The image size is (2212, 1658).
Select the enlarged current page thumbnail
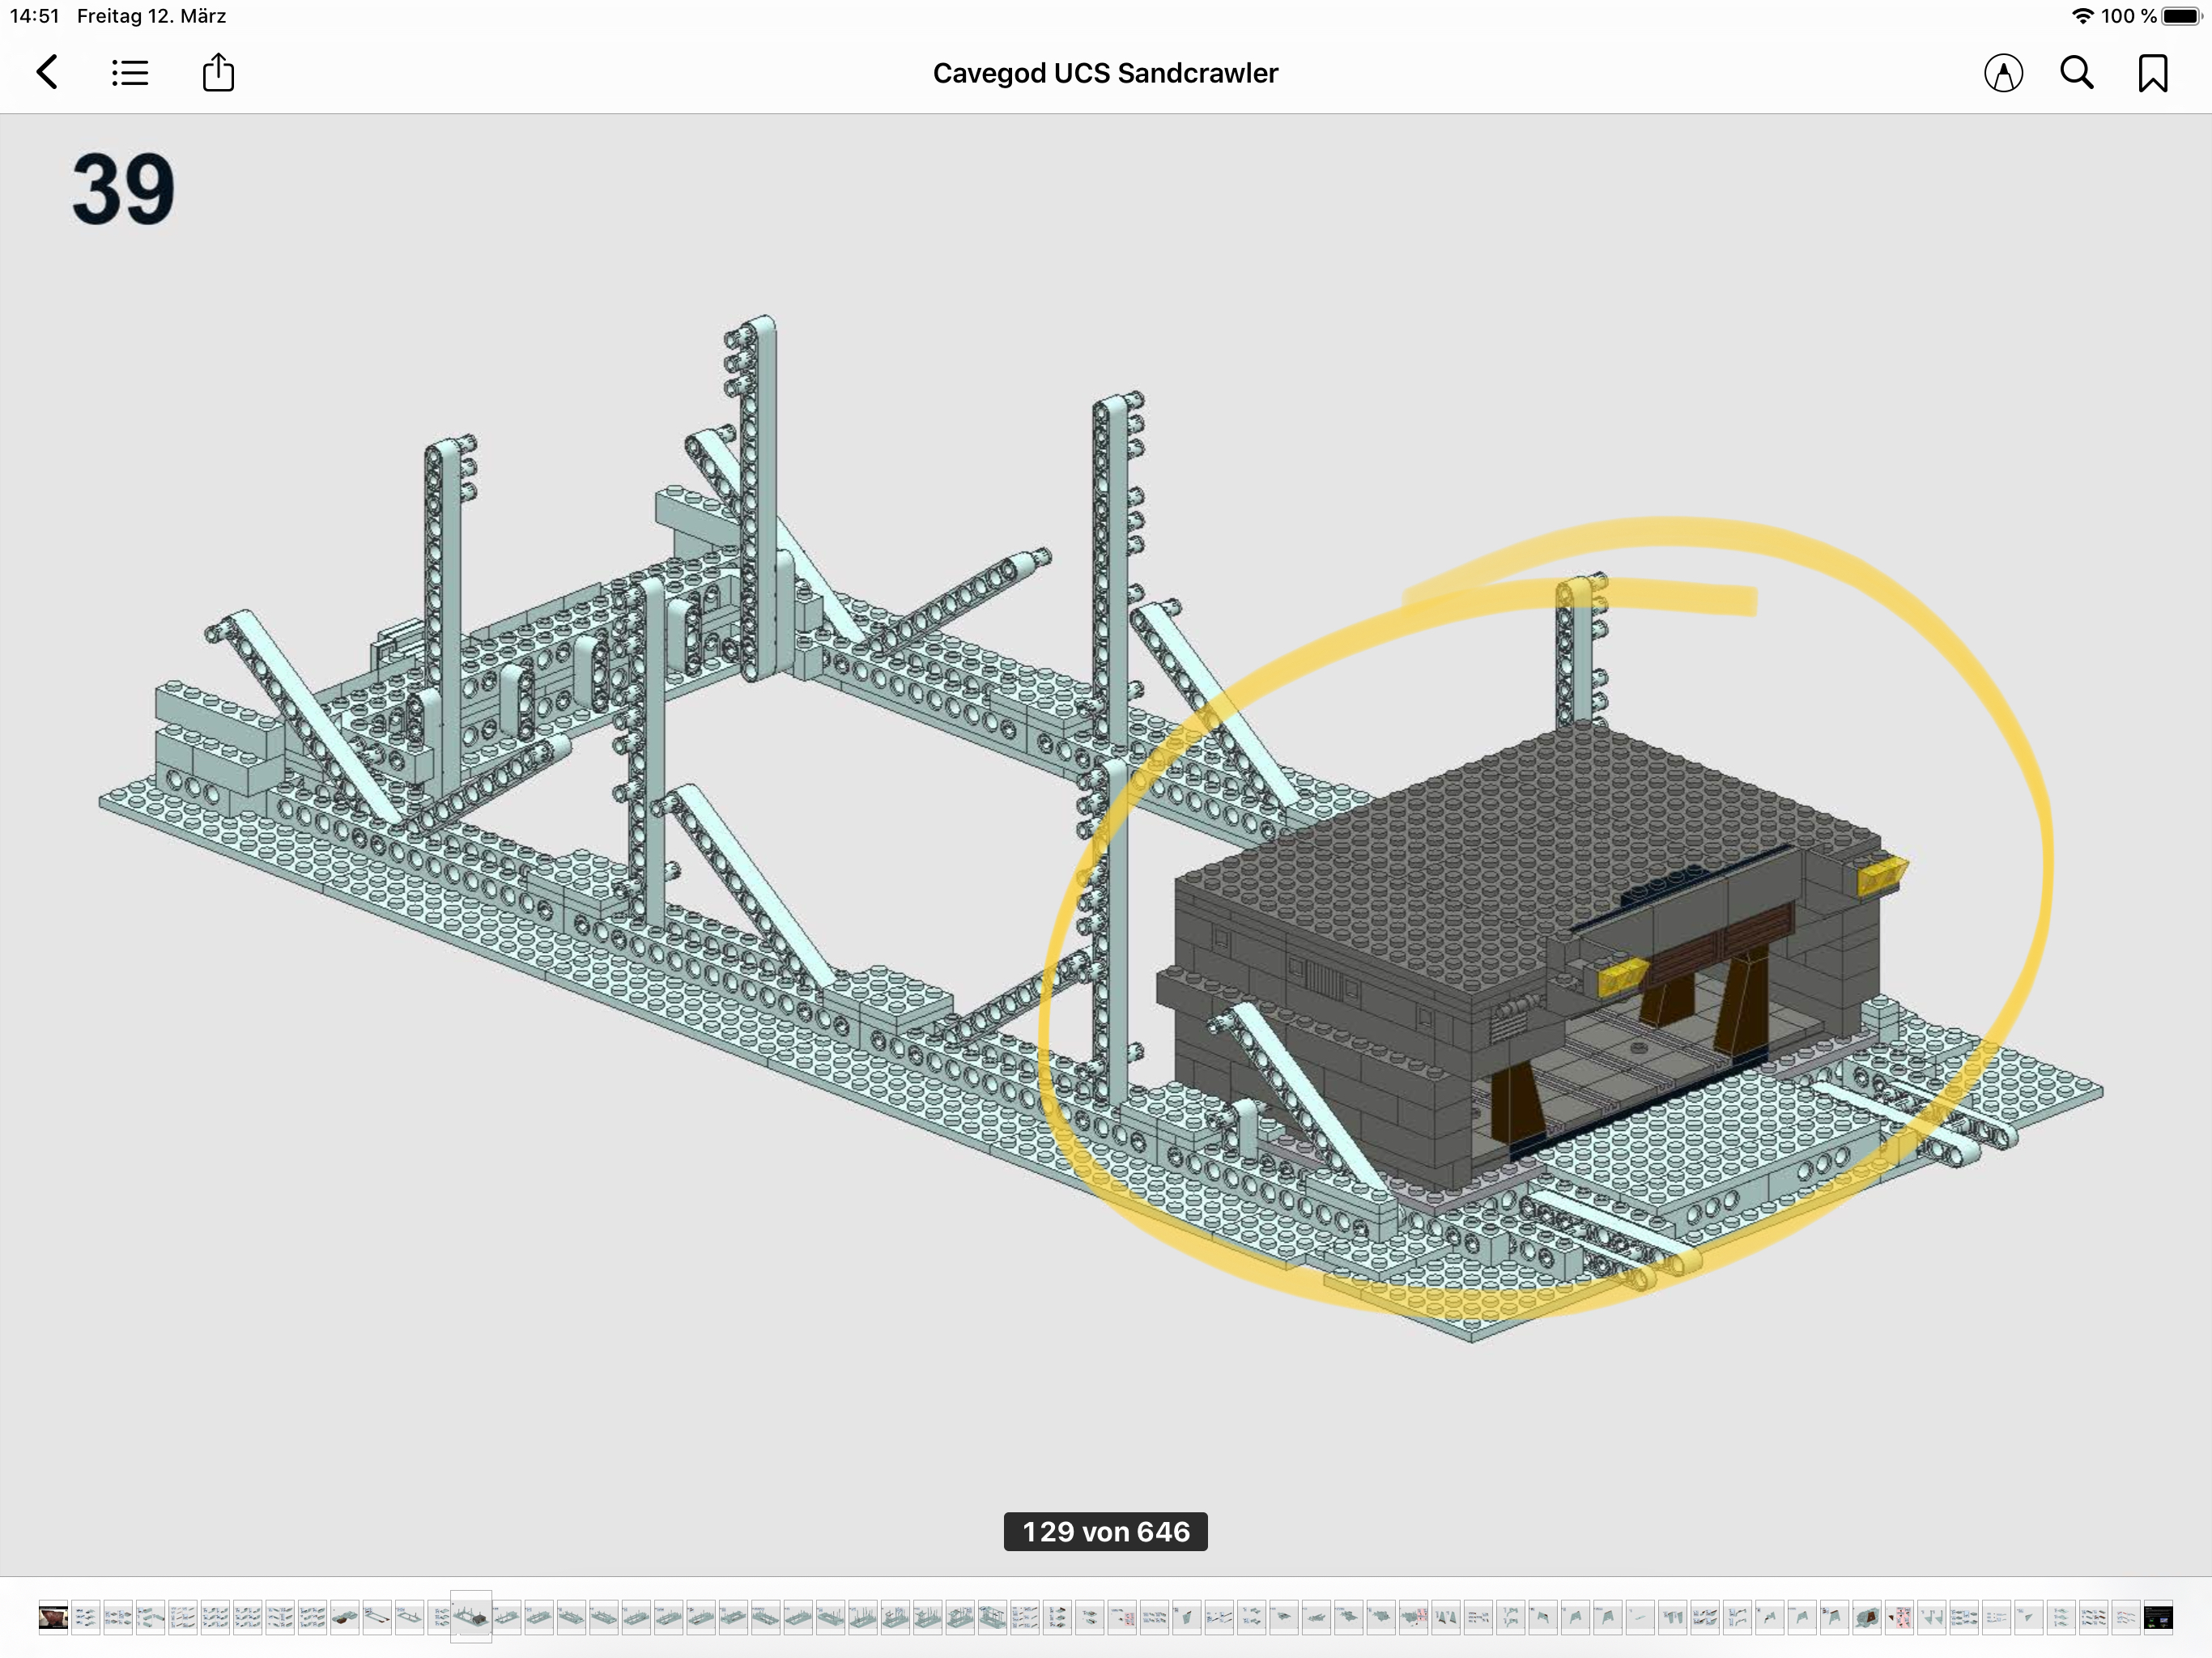[471, 1616]
